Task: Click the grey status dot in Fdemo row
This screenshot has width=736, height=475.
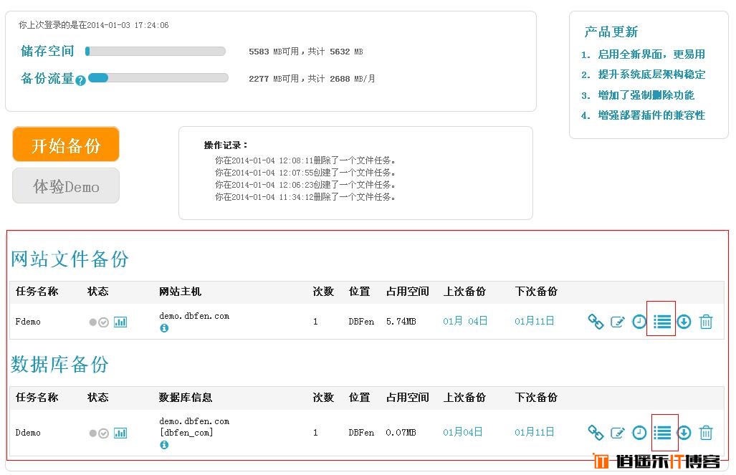Action: pyautogui.click(x=93, y=322)
